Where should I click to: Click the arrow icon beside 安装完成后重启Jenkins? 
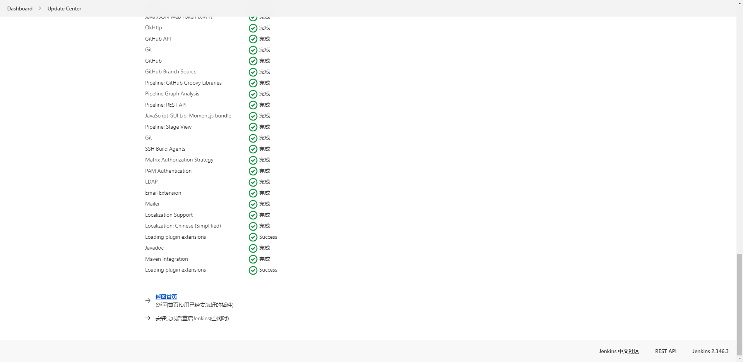point(148,318)
